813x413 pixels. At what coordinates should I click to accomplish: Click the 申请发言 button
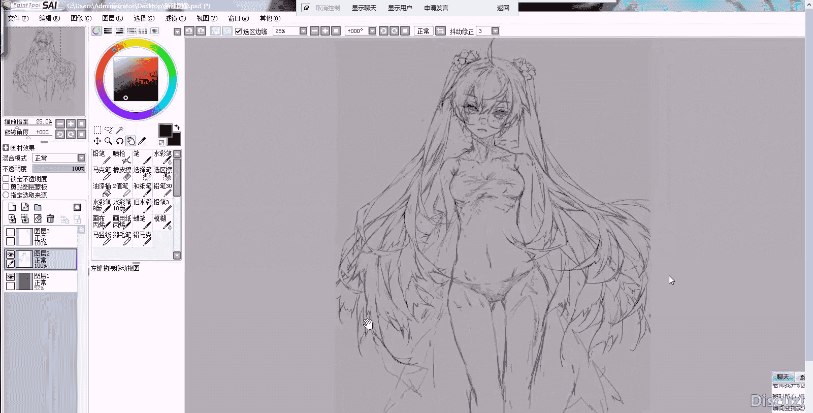coord(436,8)
